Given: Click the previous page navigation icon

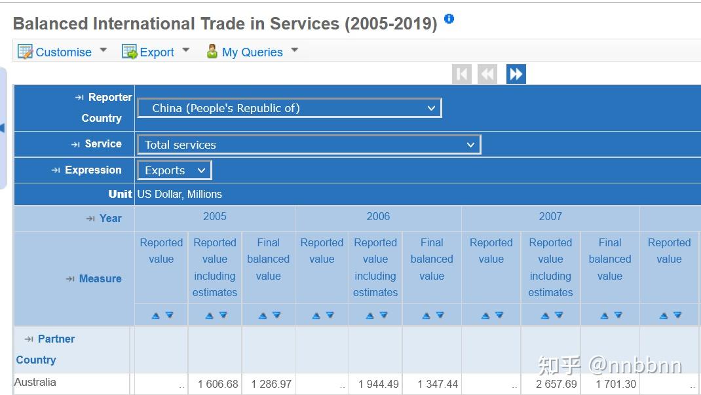Looking at the screenshot, I should click(487, 73).
